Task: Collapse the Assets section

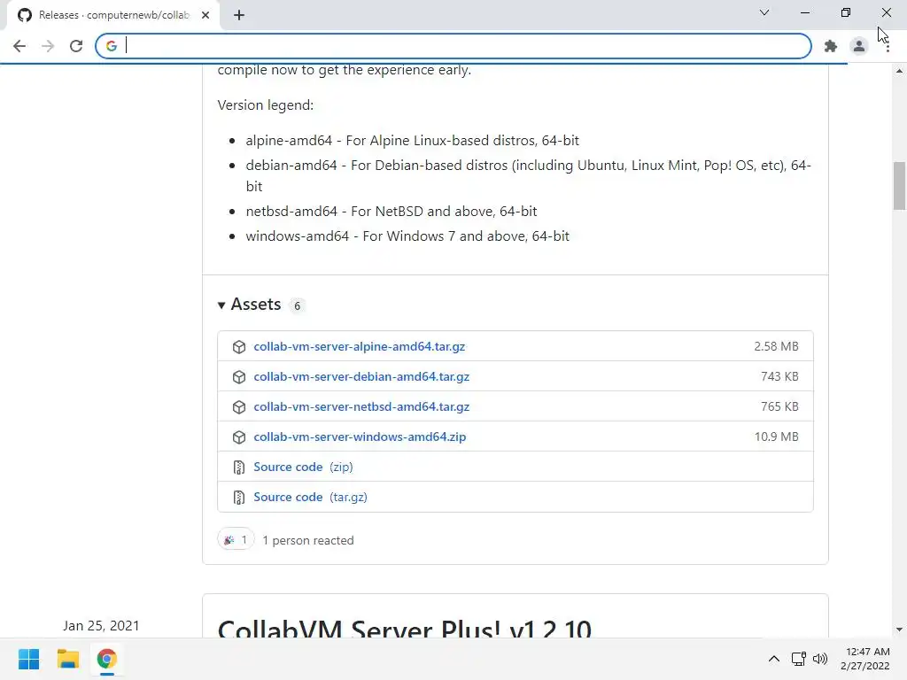Action: click(249, 305)
